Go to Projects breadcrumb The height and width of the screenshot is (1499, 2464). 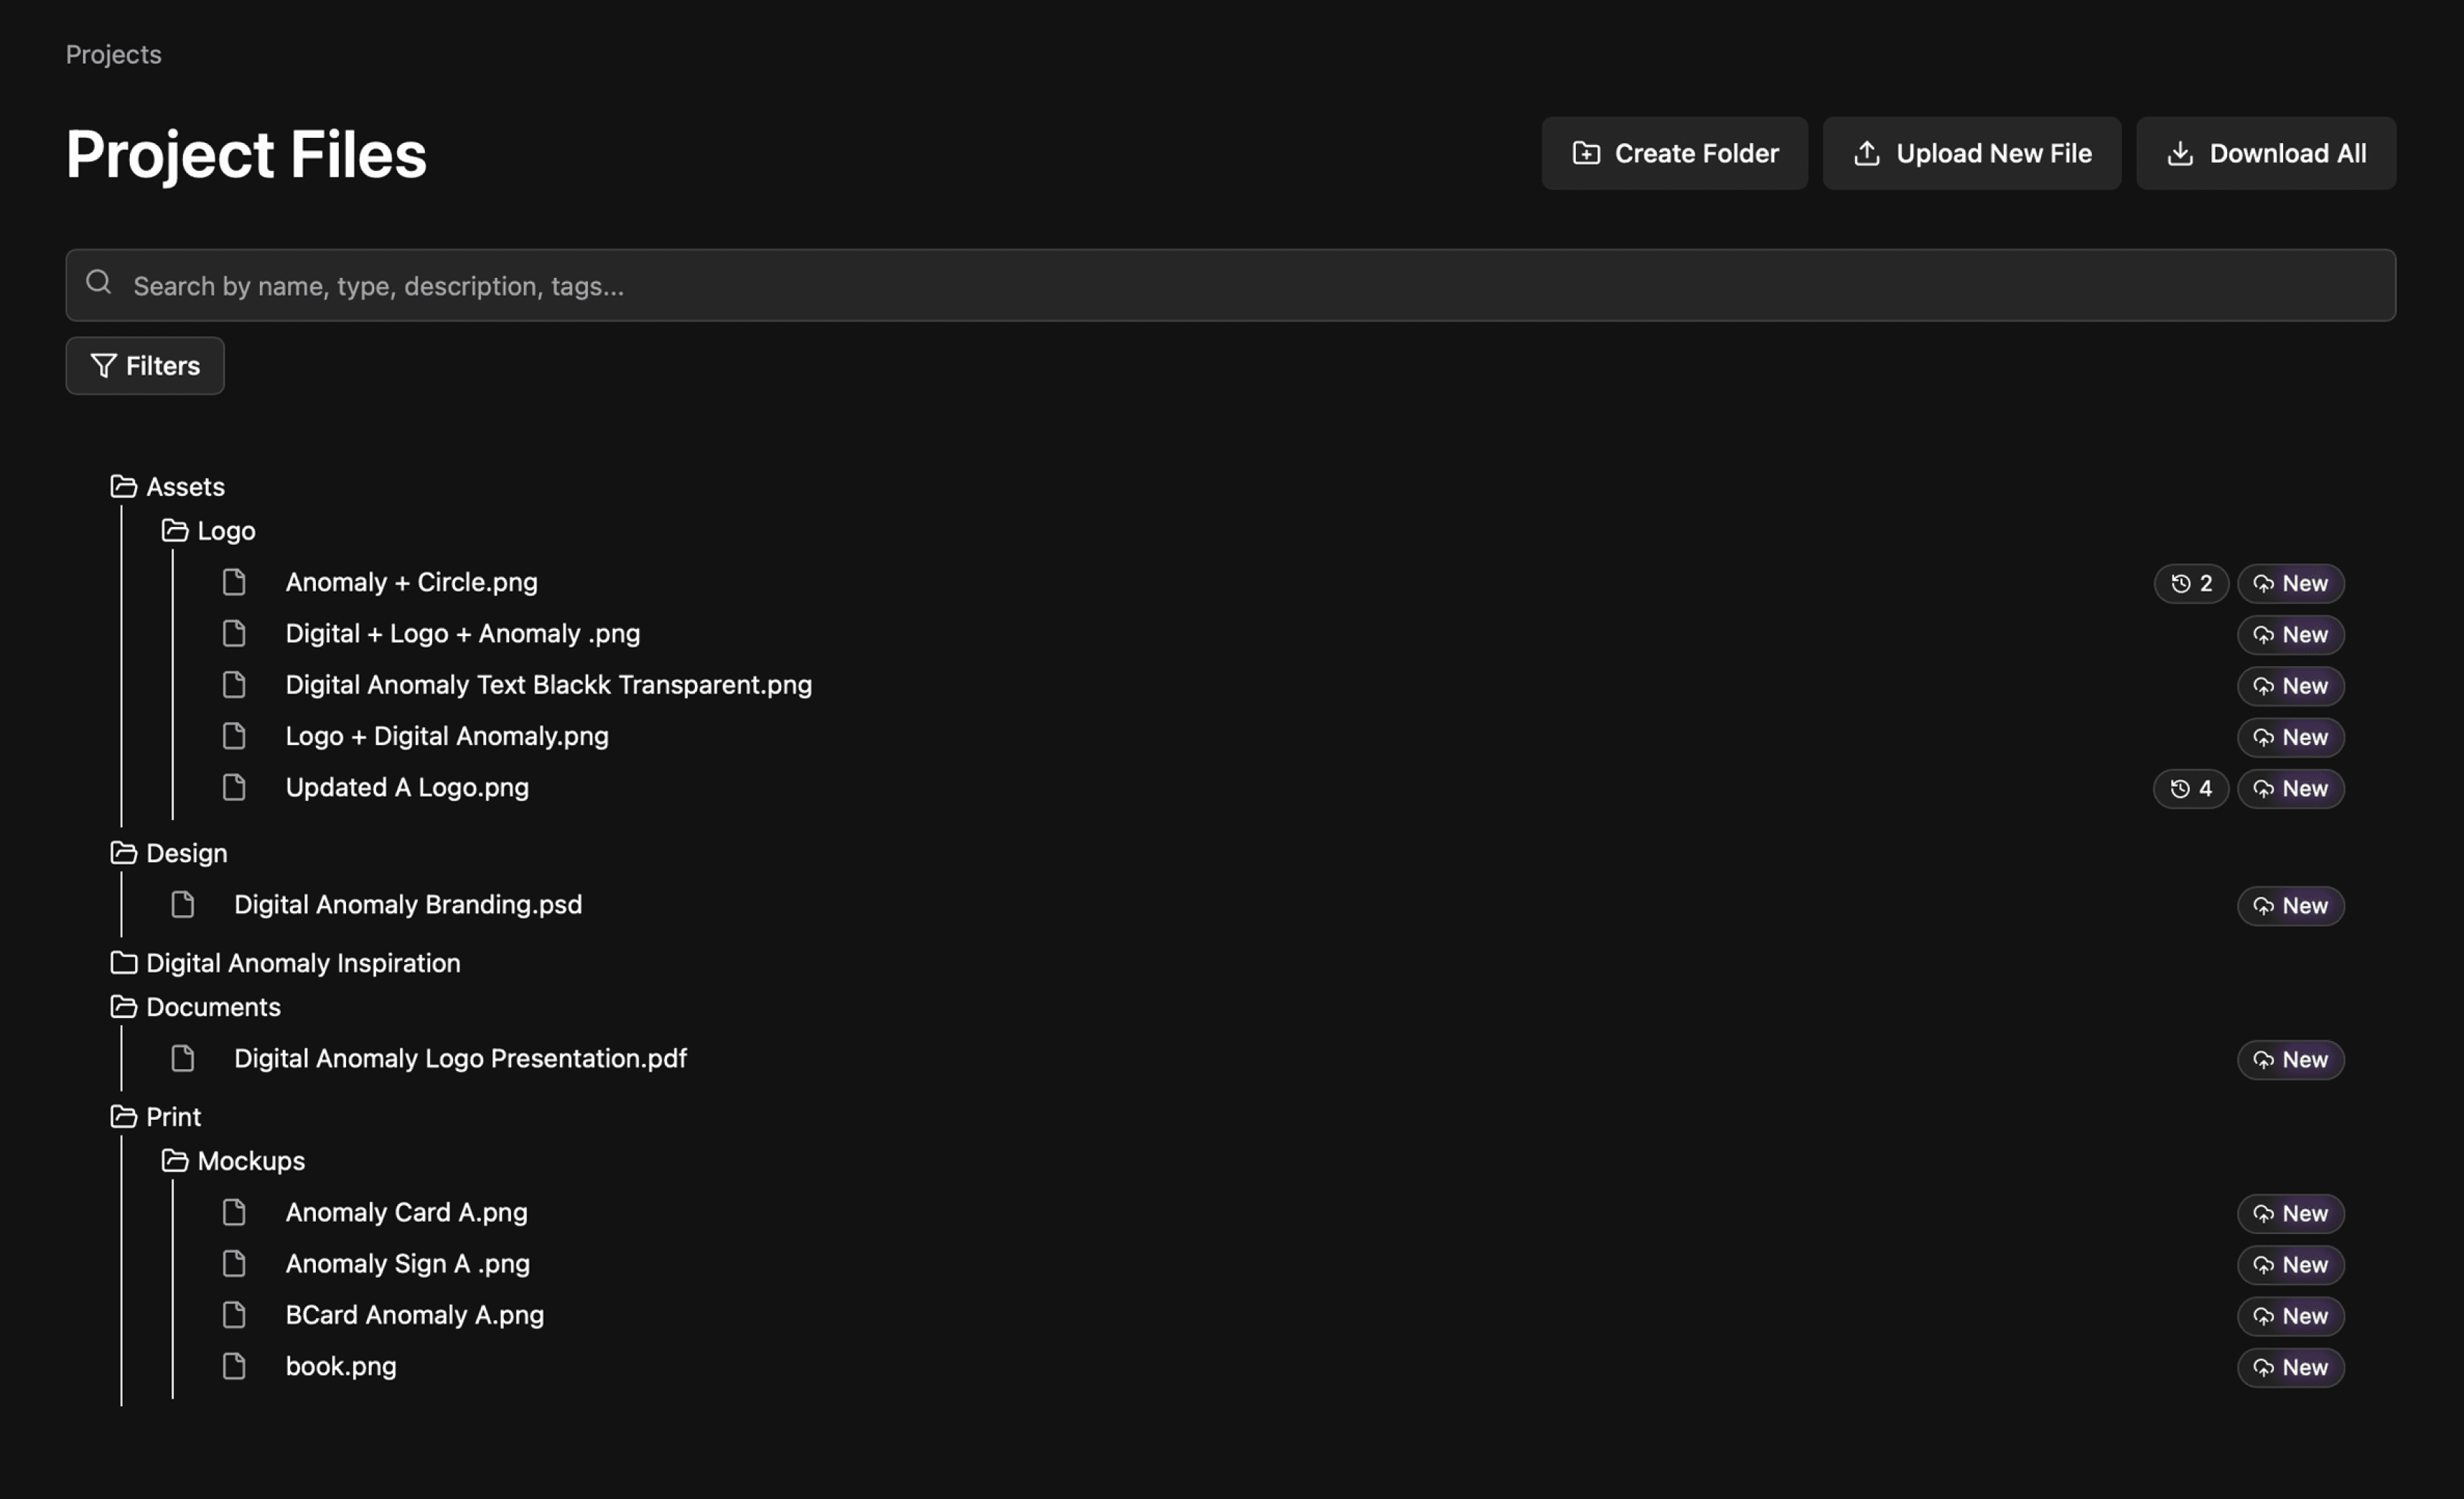click(113, 54)
